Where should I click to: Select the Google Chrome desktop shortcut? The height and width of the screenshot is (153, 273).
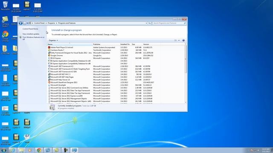pyautogui.click(x=6, y=36)
